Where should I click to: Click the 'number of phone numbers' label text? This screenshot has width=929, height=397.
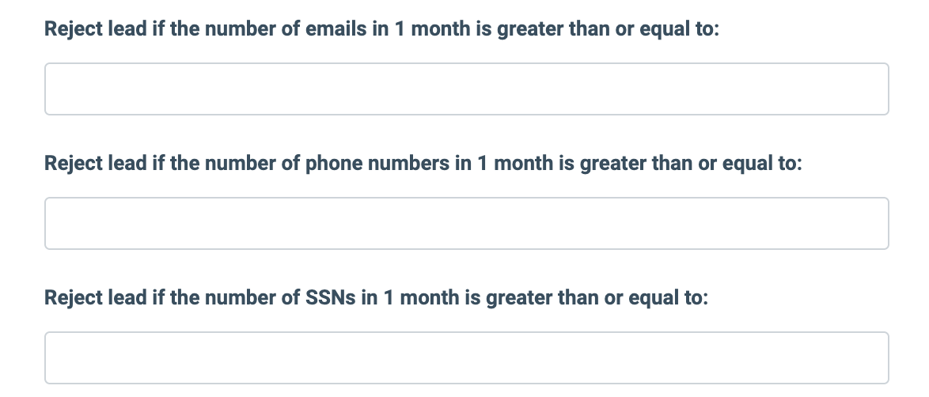pos(423,164)
